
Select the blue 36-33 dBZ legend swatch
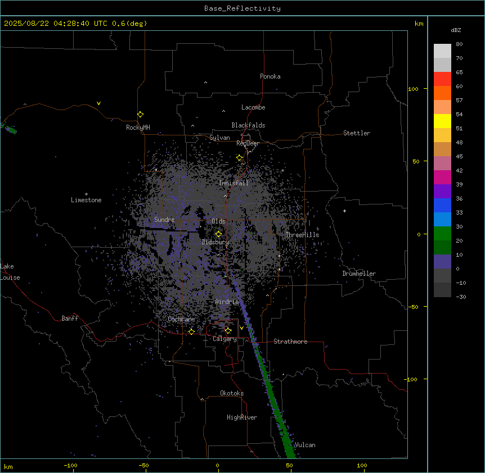point(442,205)
